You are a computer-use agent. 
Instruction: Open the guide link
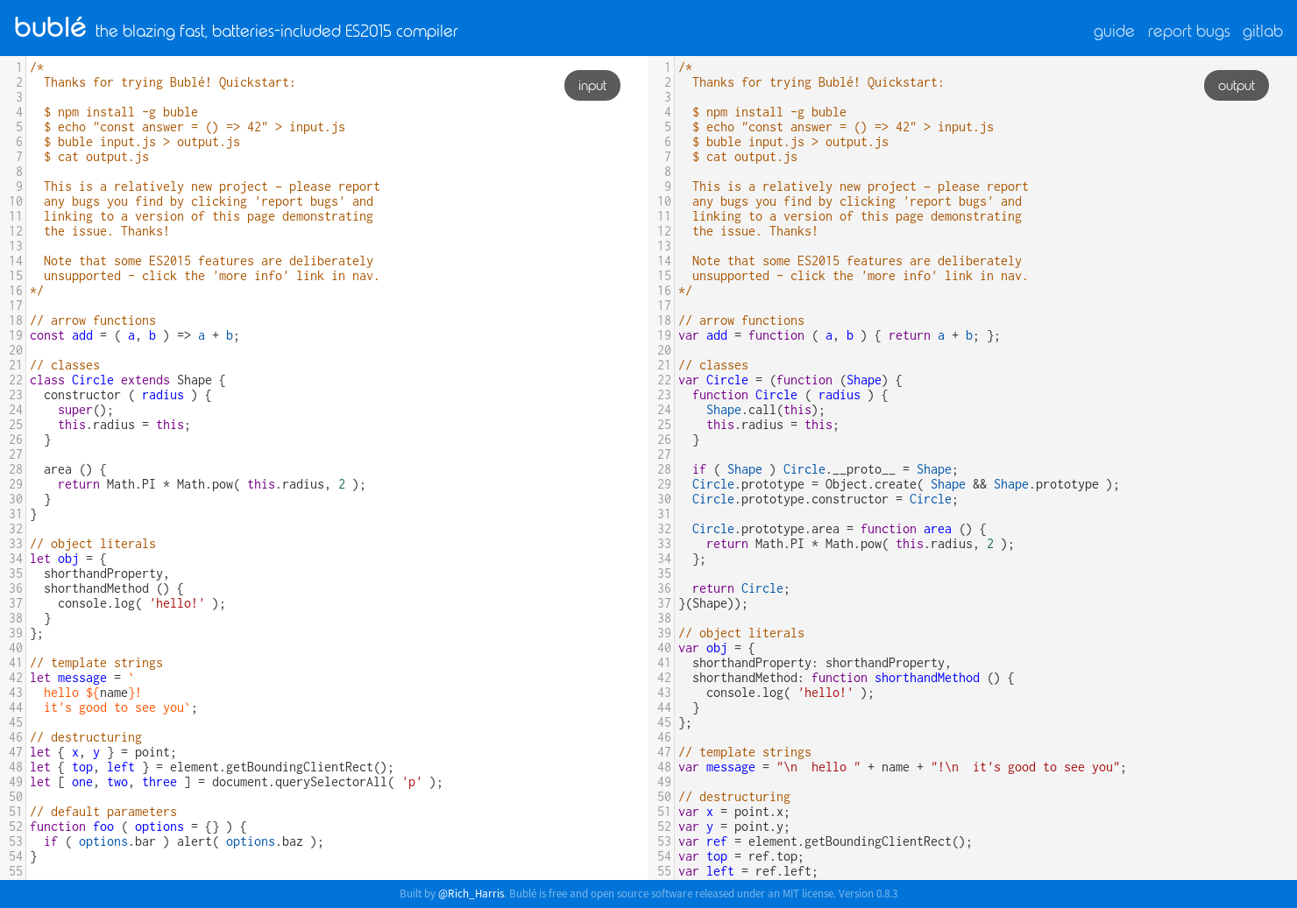[x=1114, y=32]
